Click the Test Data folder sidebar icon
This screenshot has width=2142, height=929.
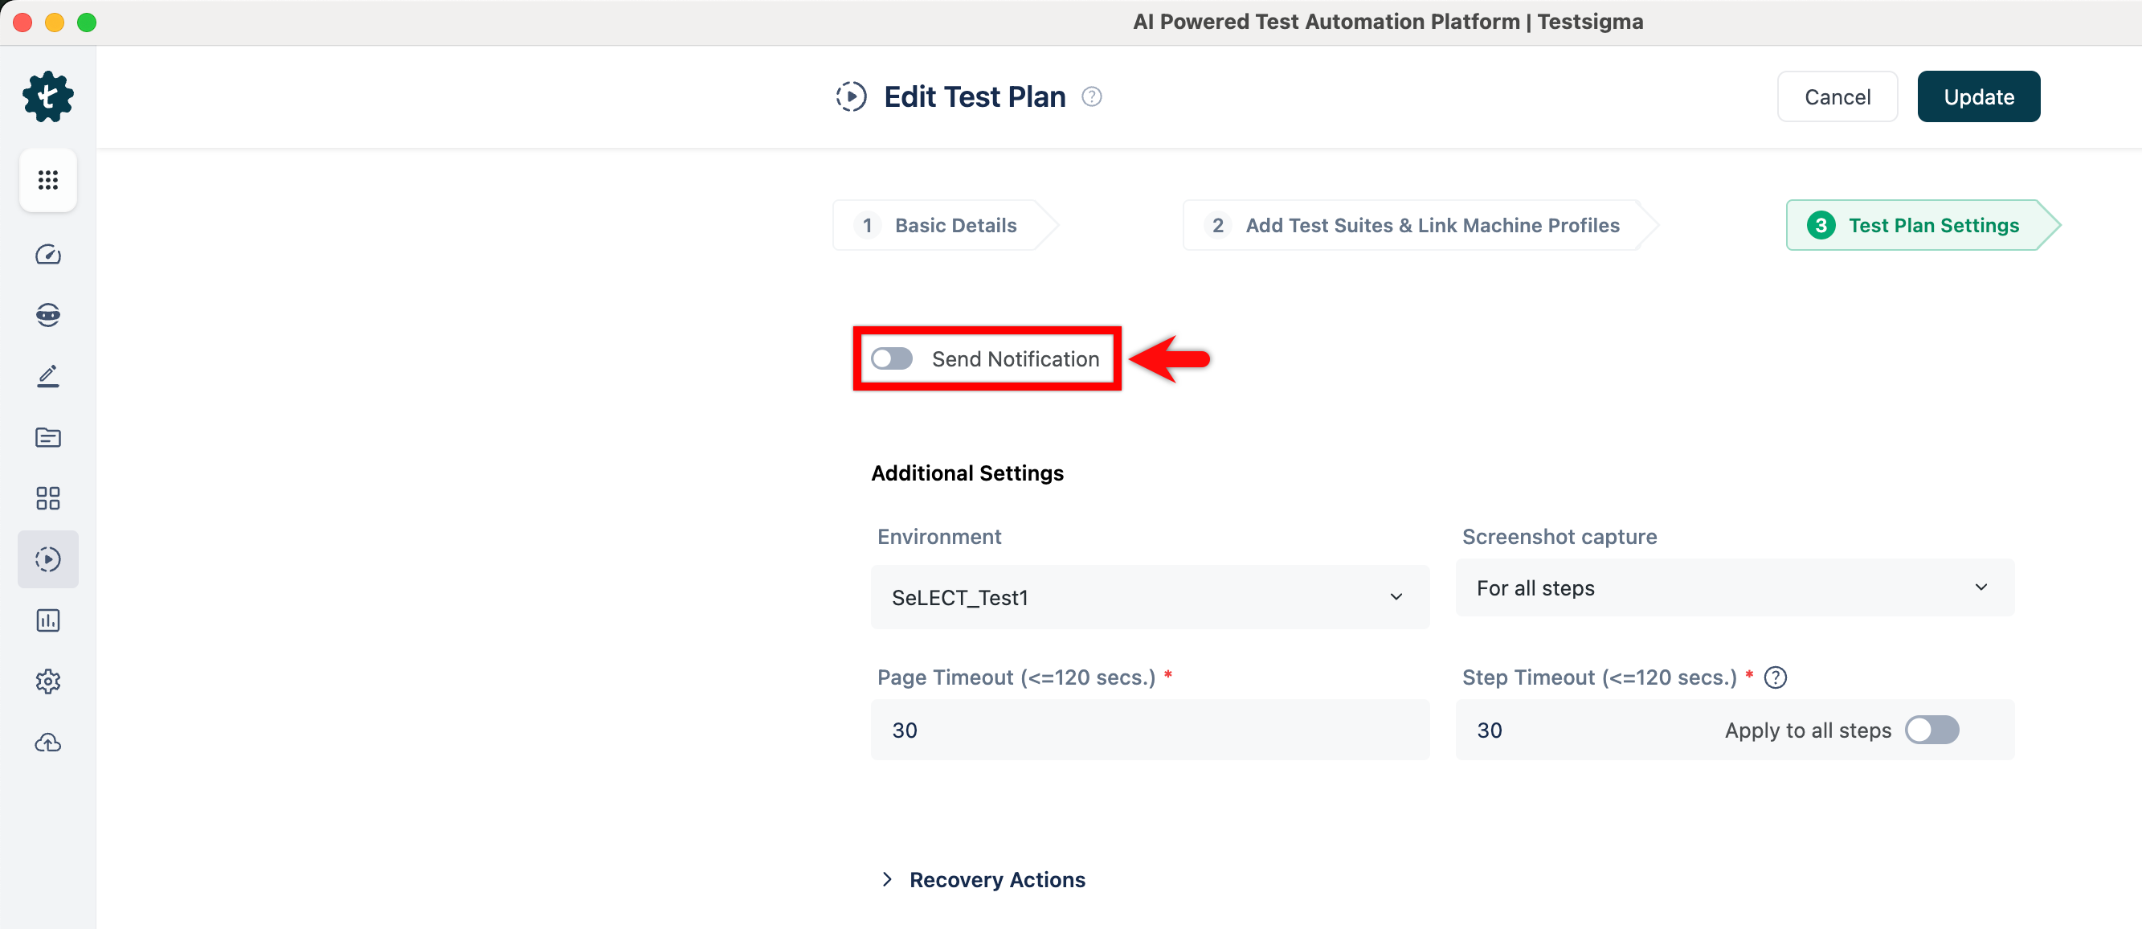[47, 436]
